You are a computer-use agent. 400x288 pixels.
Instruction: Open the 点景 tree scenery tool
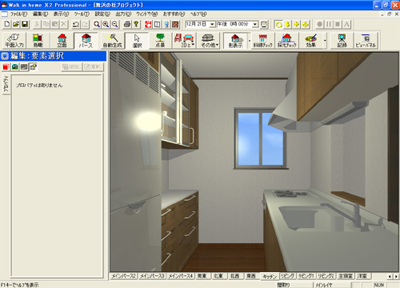tap(160, 41)
